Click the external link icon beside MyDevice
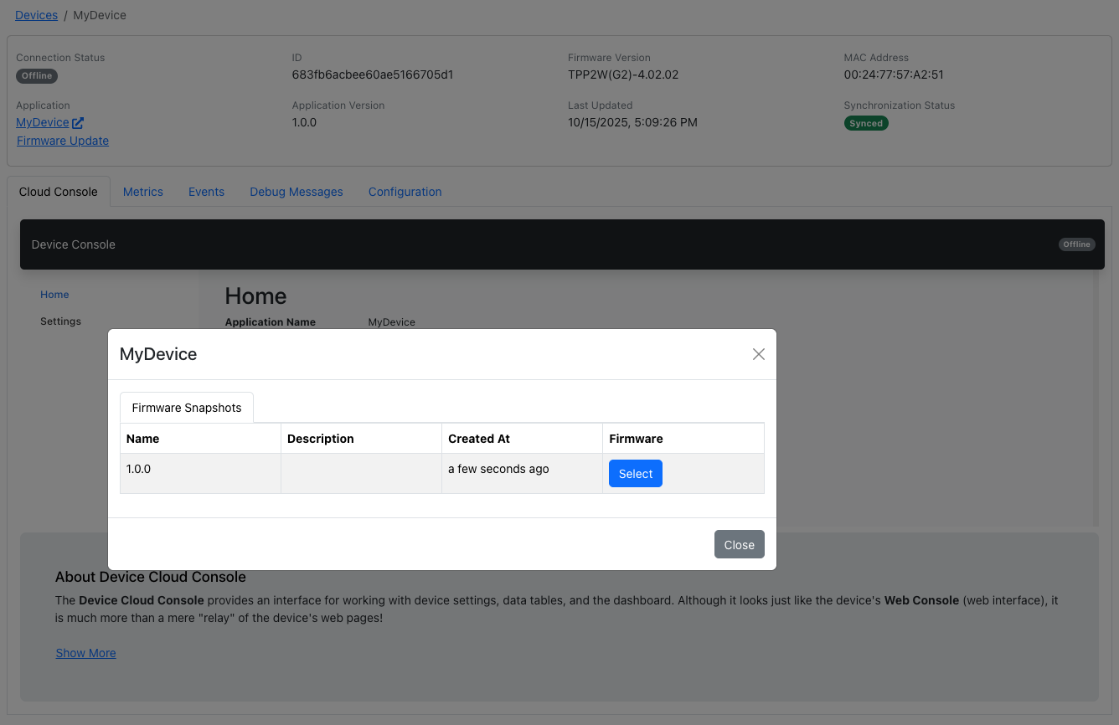 click(78, 123)
